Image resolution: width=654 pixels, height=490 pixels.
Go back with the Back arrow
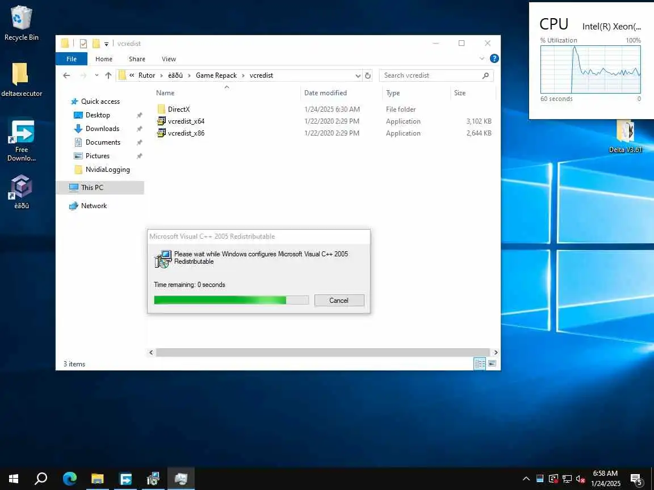tap(66, 75)
